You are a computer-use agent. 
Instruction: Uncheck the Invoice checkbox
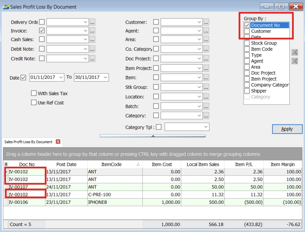pyautogui.click(x=42, y=31)
